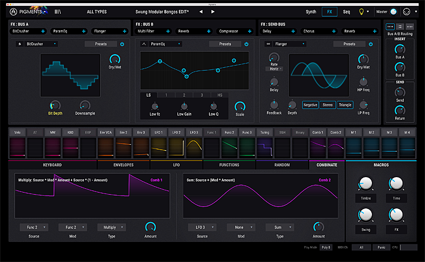Open Comb 2 Mod None dropdown
425x262 pixels.
point(241,228)
